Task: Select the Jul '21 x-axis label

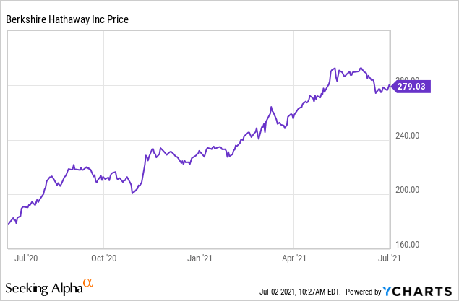Action: coord(389,256)
